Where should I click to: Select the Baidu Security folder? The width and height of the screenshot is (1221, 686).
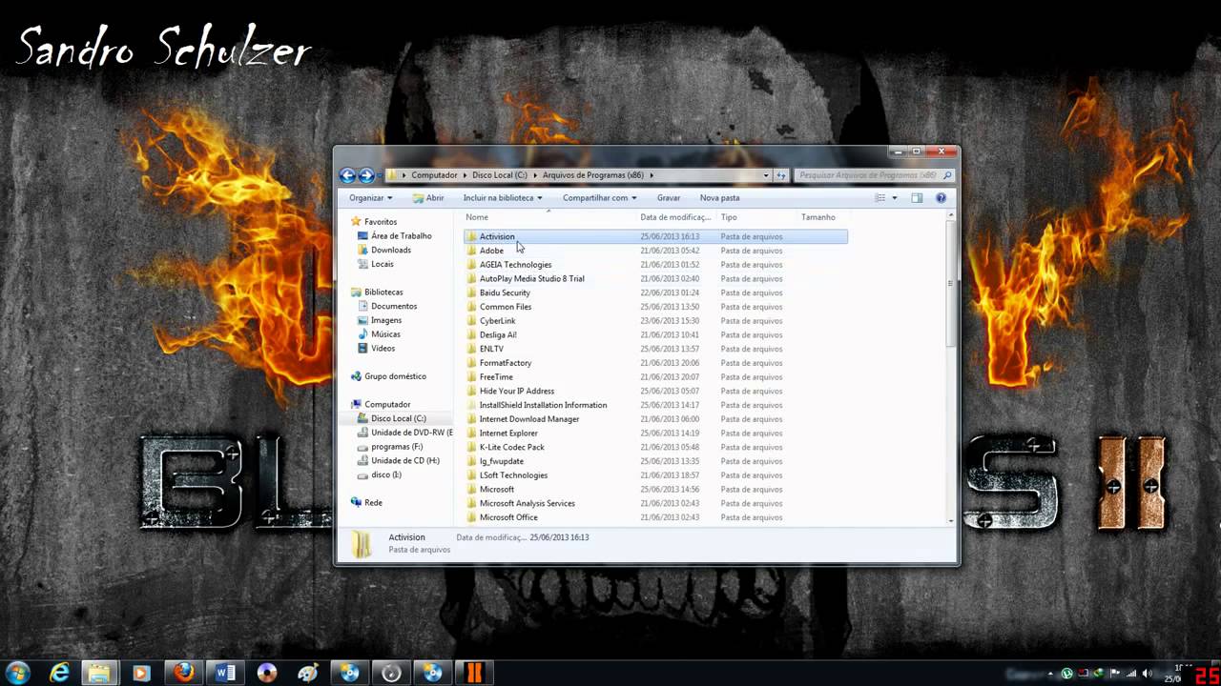coord(505,293)
